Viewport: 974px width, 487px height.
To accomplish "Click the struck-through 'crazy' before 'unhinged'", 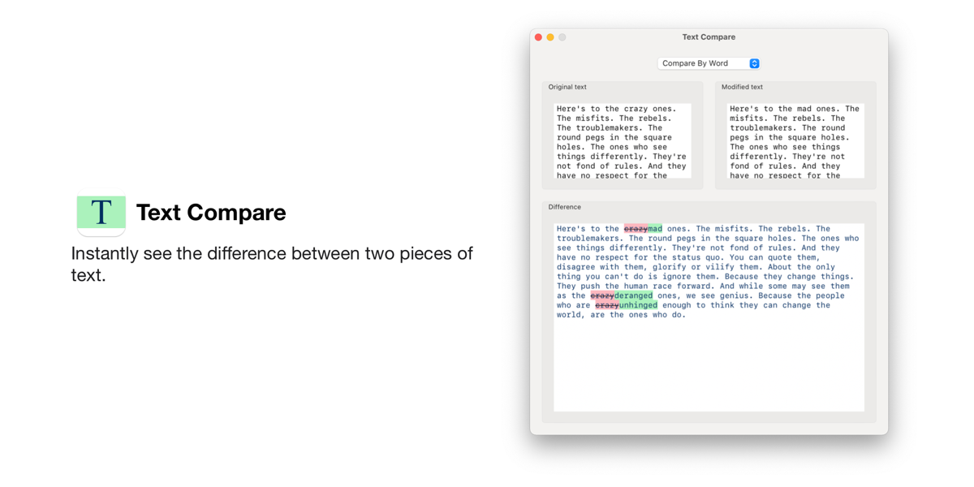I will tap(607, 305).
